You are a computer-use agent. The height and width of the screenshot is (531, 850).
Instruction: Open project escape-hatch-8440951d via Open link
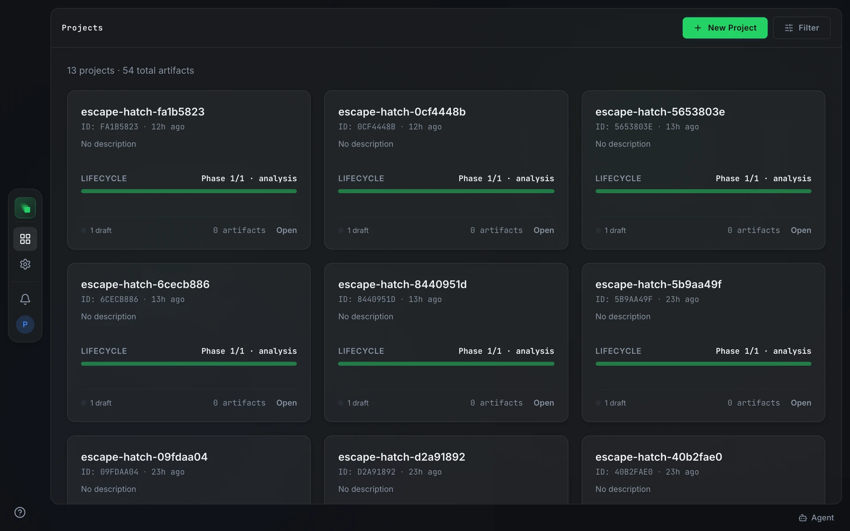[x=544, y=403]
